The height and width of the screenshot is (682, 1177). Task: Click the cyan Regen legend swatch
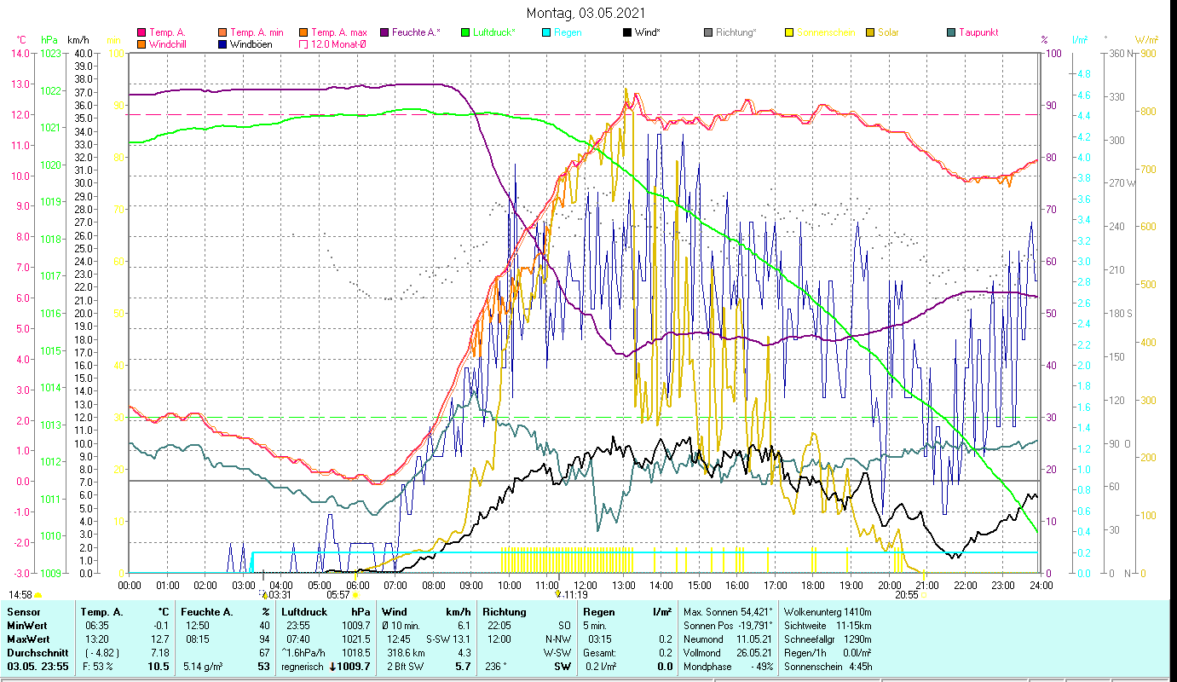546,32
